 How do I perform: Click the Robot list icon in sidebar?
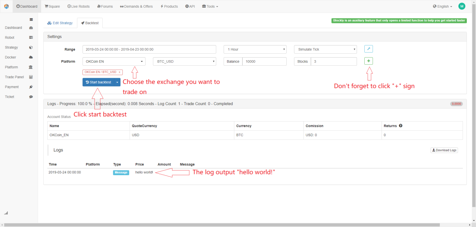point(31,38)
